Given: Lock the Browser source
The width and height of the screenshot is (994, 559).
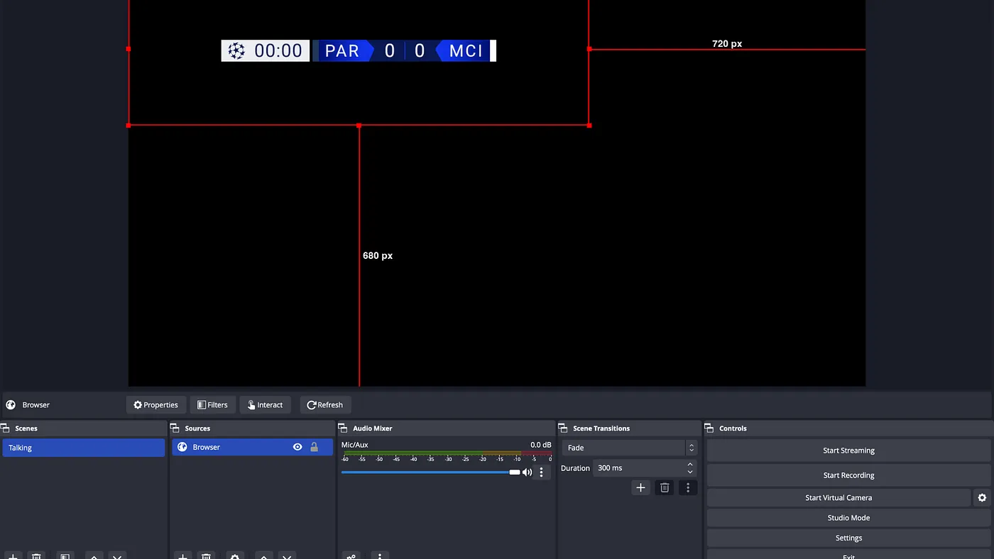Looking at the screenshot, I should tap(314, 447).
